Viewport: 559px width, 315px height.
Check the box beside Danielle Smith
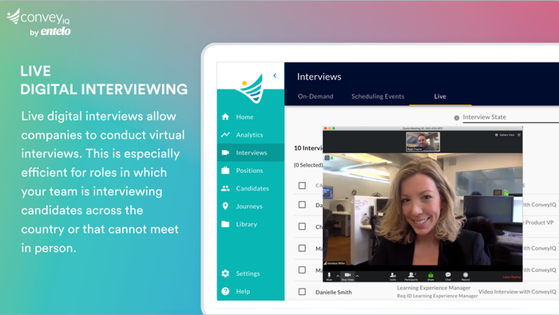[x=302, y=292]
